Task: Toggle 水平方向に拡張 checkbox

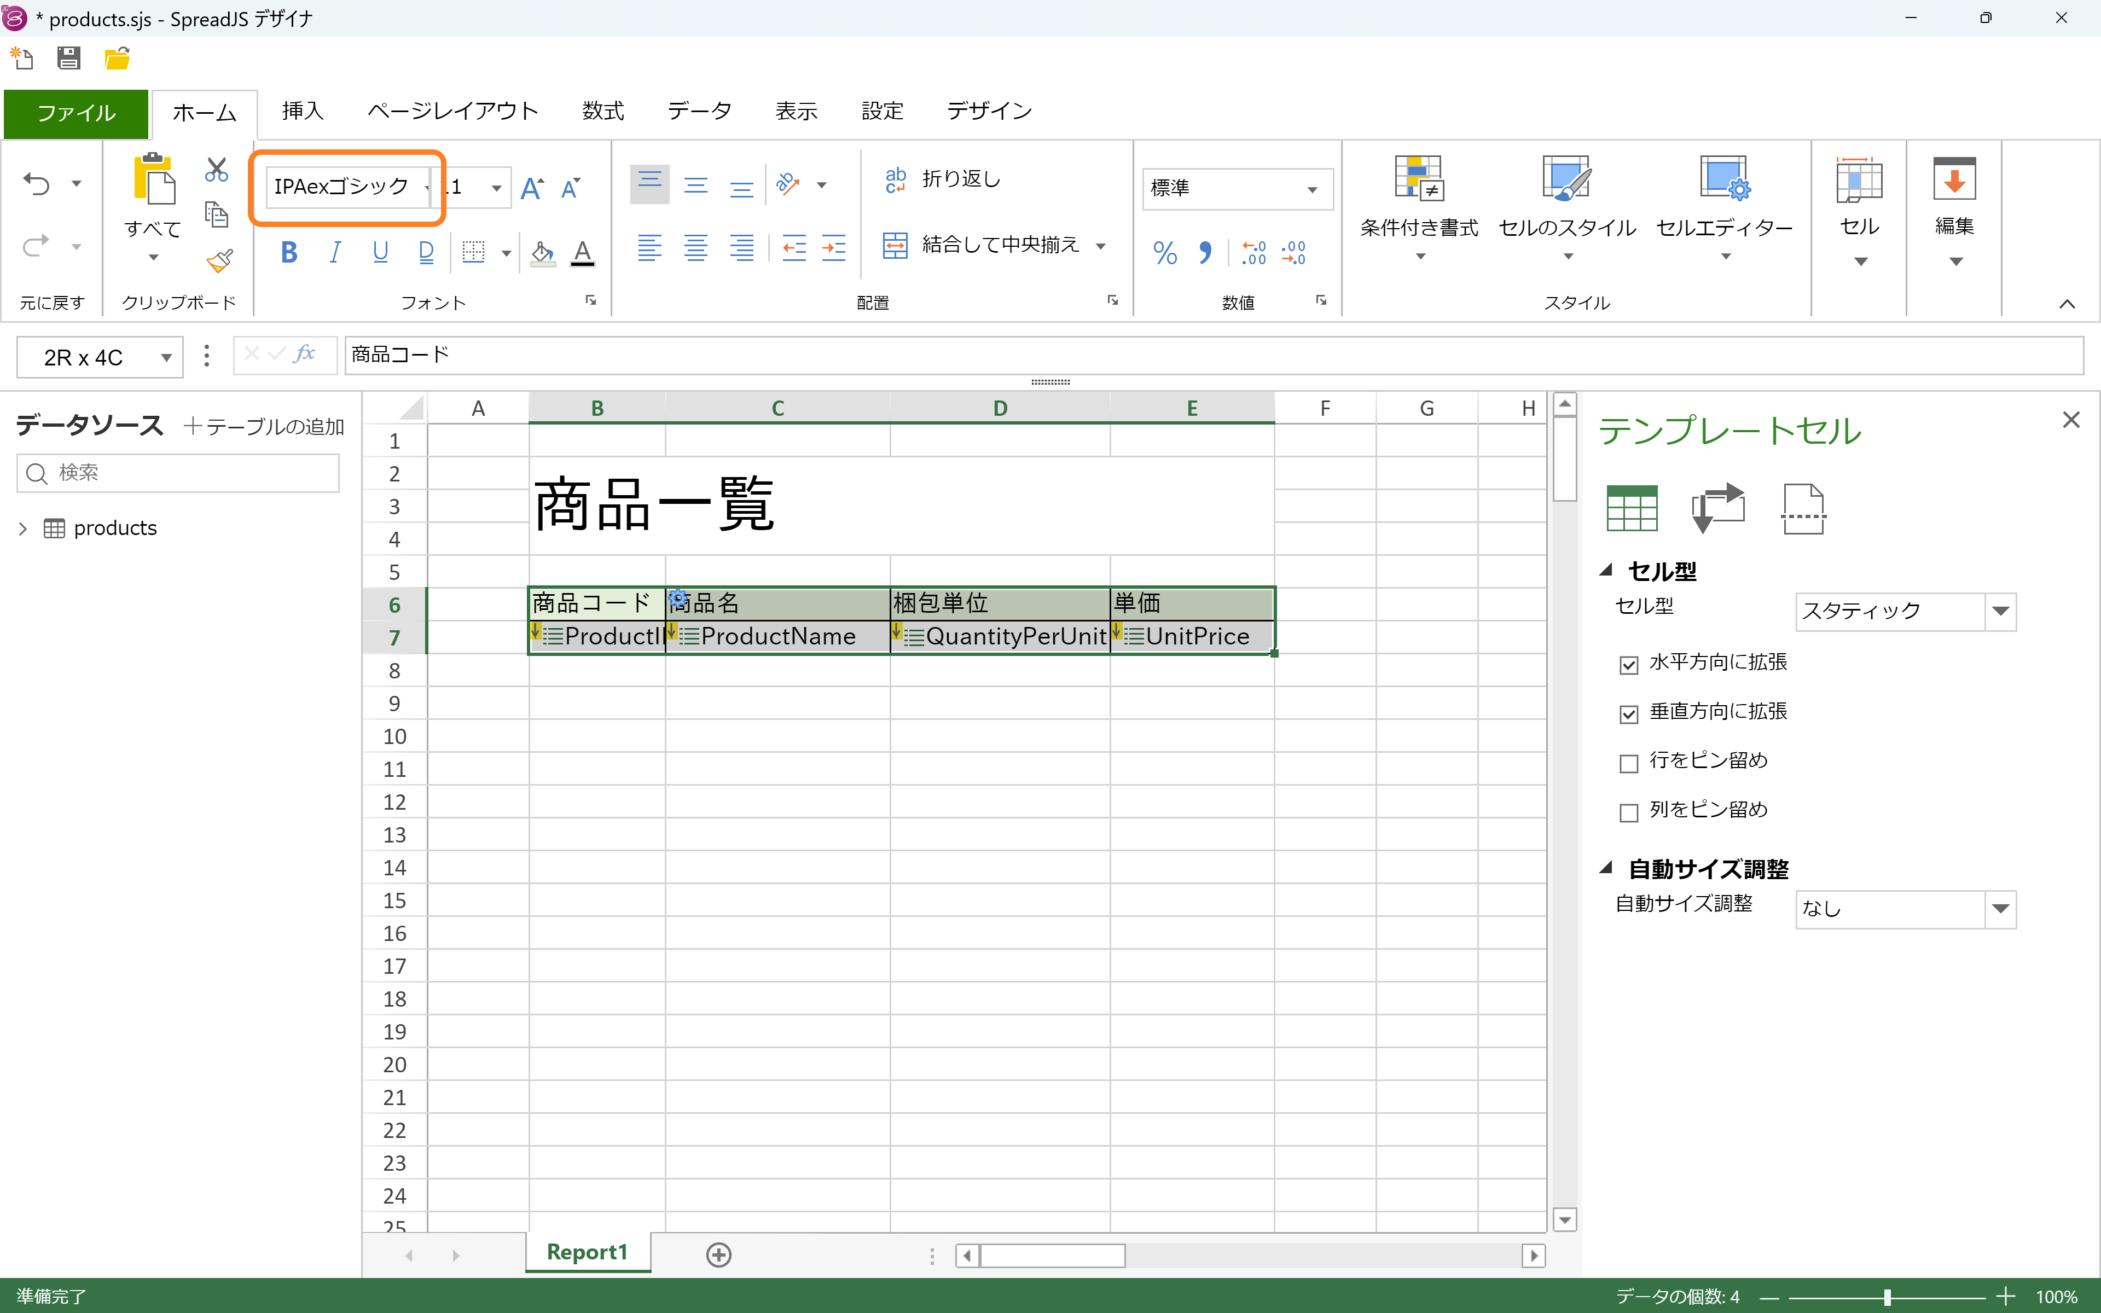Action: (1629, 665)
